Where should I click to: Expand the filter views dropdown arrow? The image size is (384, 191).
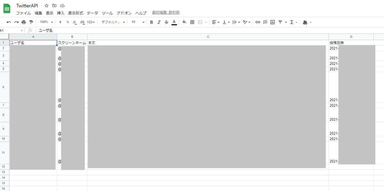[x=286, y=22]
